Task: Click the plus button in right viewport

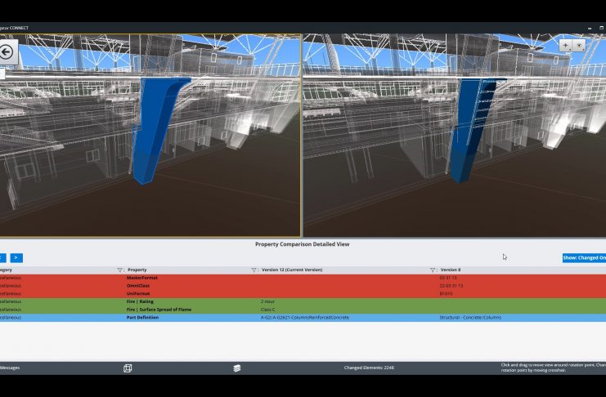Action: (566, 46)
